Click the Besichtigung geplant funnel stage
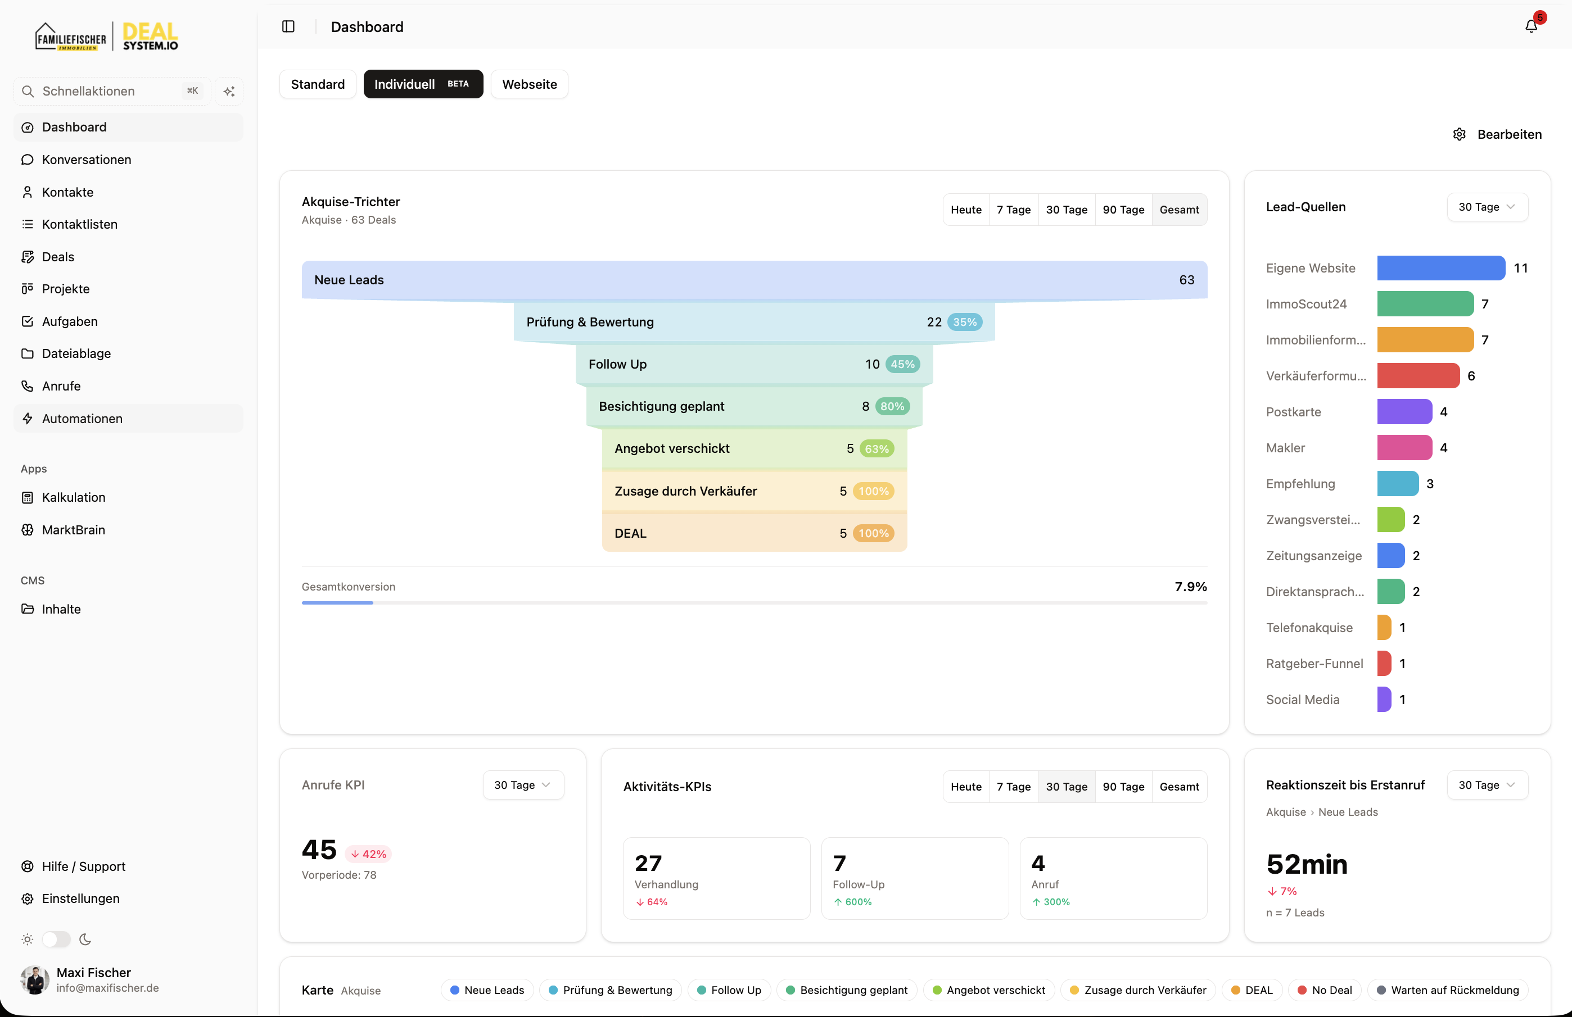Image resolution: width=1572 pixels, height=1017 pixels. (755, 407)
